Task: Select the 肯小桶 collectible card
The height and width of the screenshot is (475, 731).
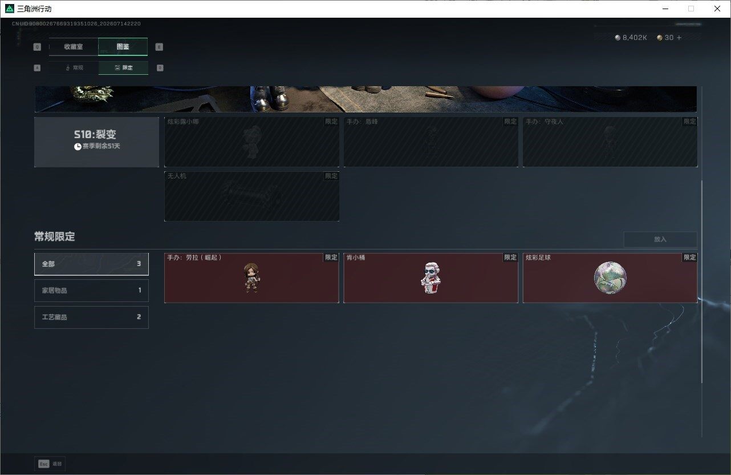Action: 431,277
